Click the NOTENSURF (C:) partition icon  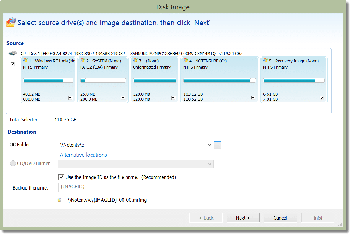[x=186, y=61]
